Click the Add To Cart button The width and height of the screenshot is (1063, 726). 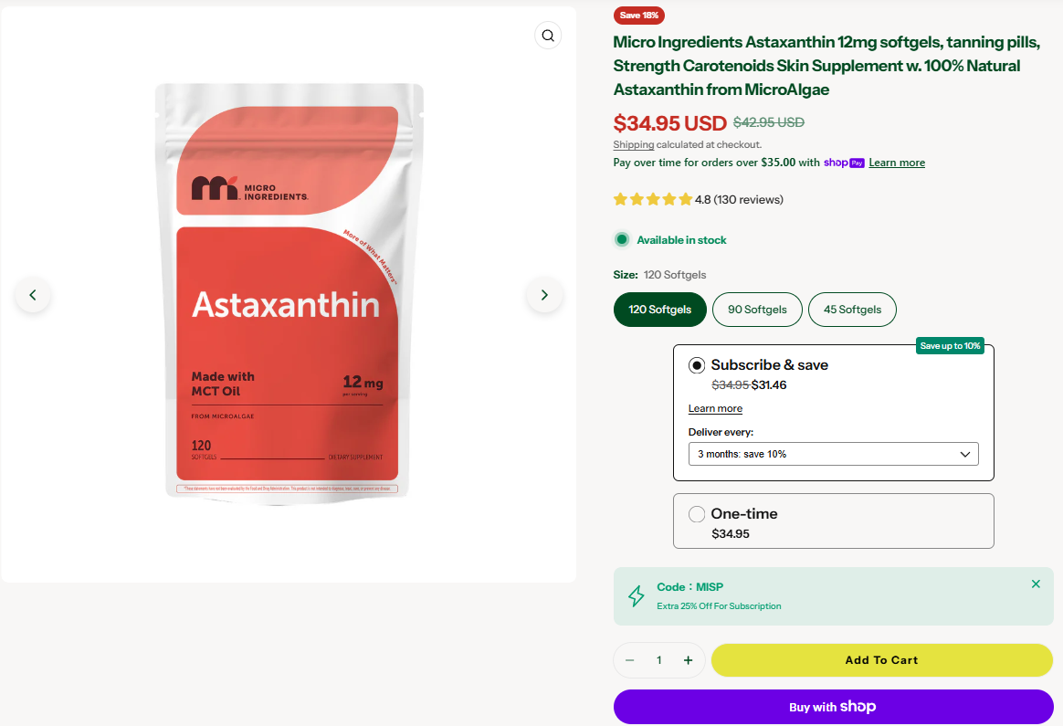pyautogui.click(x=881, y=660)
